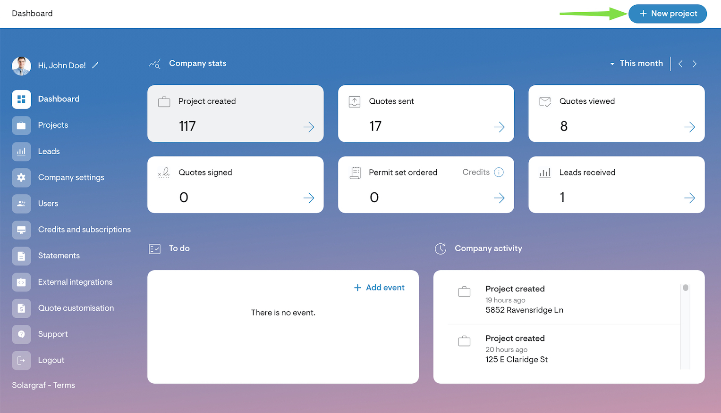This screenshot has height=413, width=721.
Task: Click the New project button
Action: point(667,14)
